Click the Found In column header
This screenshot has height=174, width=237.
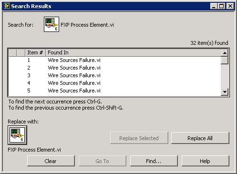[x=134, y=52]
